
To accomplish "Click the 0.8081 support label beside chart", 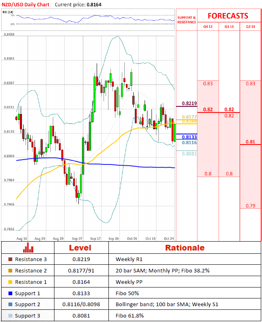I will pos(189,154).
